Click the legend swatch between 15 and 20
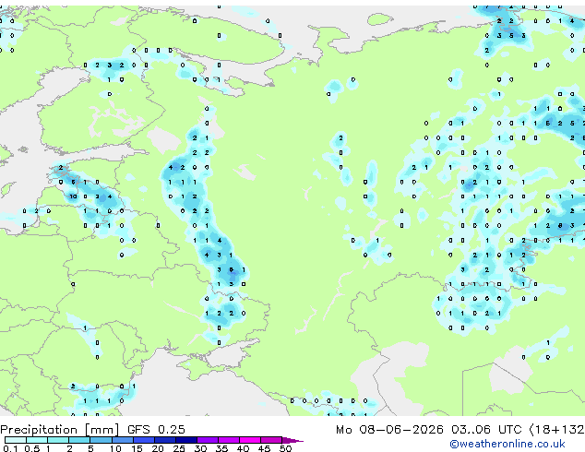585x452 pixels. 143,440
